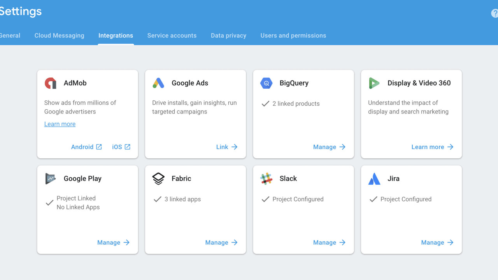498x280 pixels.
Task: Click the Google Play logo icon
Action: click(51, 179)
